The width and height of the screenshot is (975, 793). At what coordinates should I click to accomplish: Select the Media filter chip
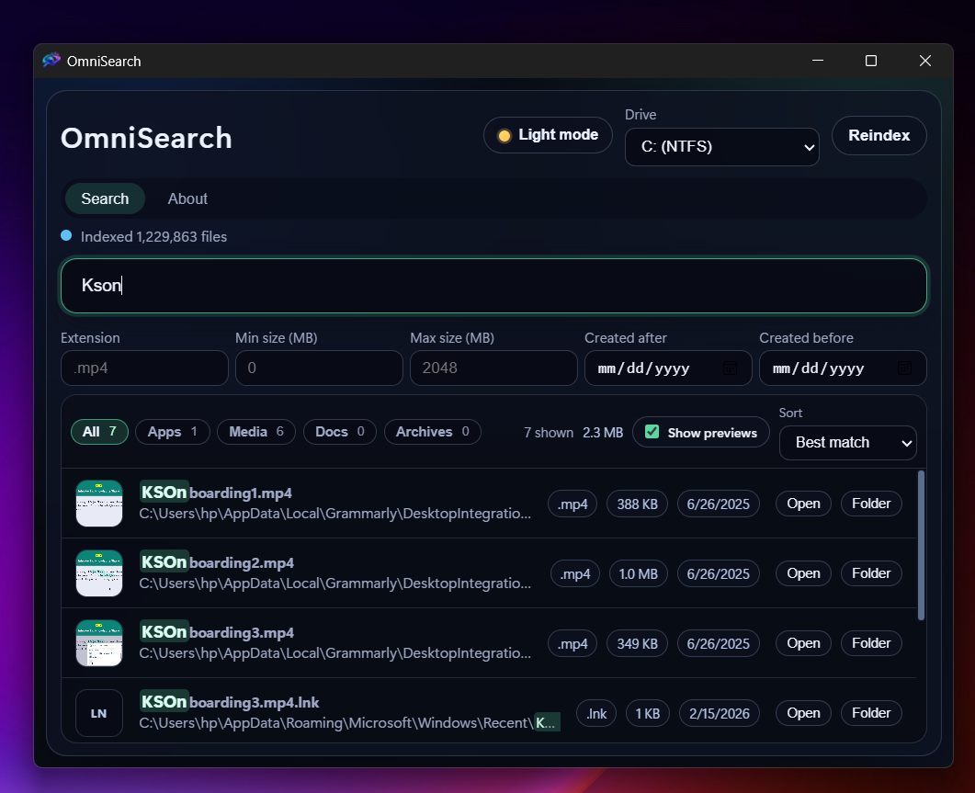pos(255,431)
